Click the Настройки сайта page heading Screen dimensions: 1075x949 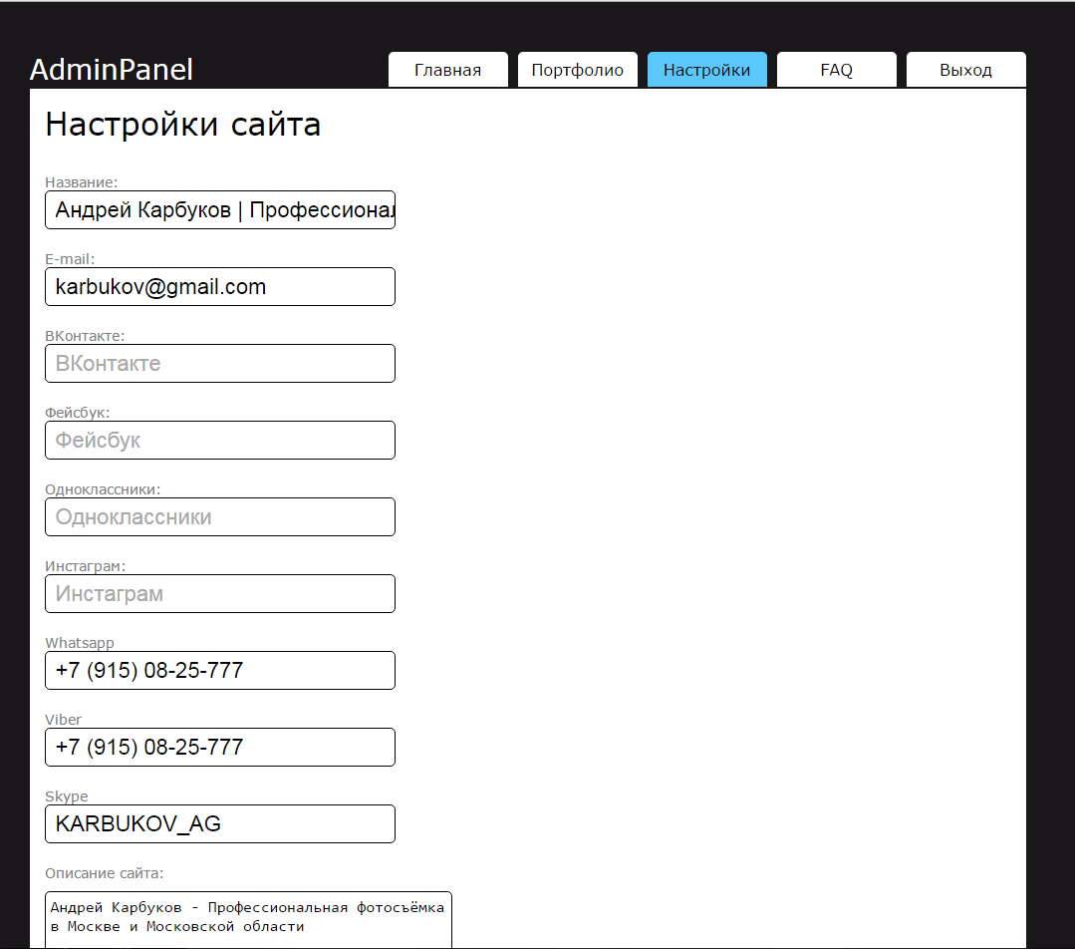(182, 124)
